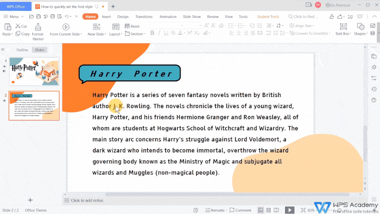Click the Text Box icon
Screen dimensions: 380x214
[343, 27]
